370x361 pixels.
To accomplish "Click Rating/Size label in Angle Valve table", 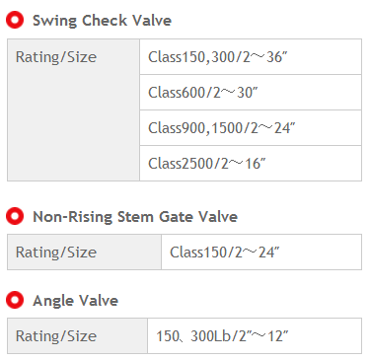I will (56, 336).
